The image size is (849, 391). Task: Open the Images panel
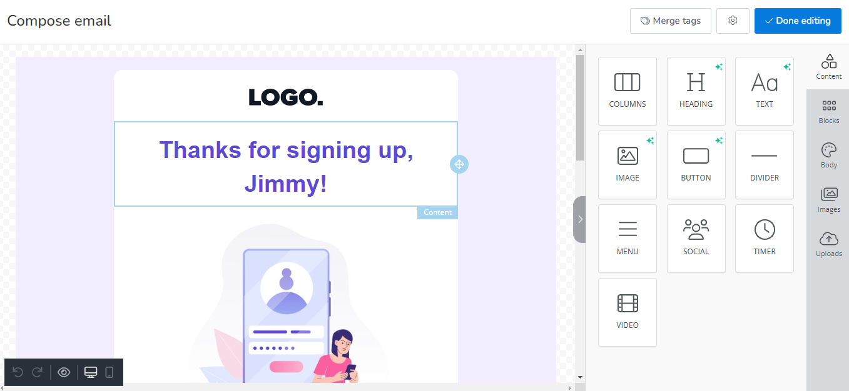tap(828, 199)
